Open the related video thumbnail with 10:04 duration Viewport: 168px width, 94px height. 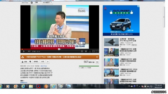(x=111, y=52)
